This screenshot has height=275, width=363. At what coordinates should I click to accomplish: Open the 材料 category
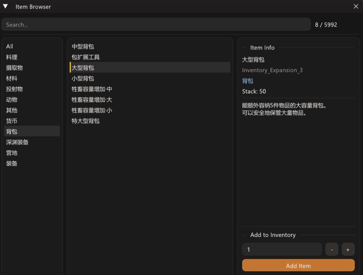click(12, 79)
